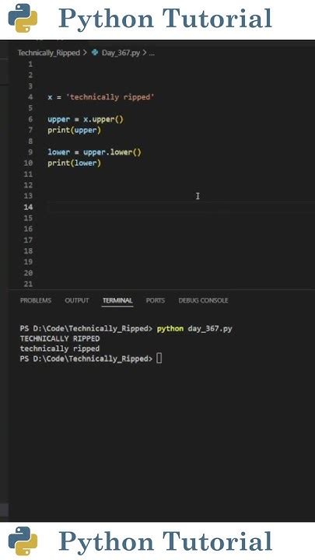Image resolution: width=315 pixels, height=560 pixels.
Task: Click line number 10 in gutter
Action: click(x=29, y=163)
